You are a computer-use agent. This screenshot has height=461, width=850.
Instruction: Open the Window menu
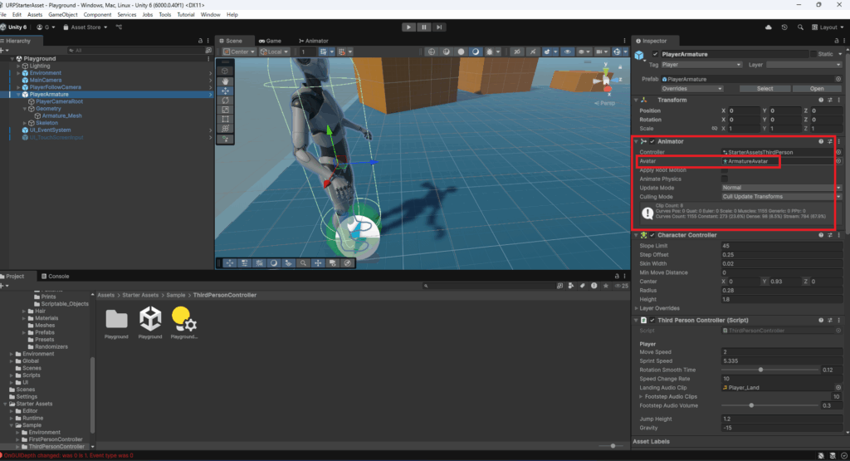coord(210,15)
